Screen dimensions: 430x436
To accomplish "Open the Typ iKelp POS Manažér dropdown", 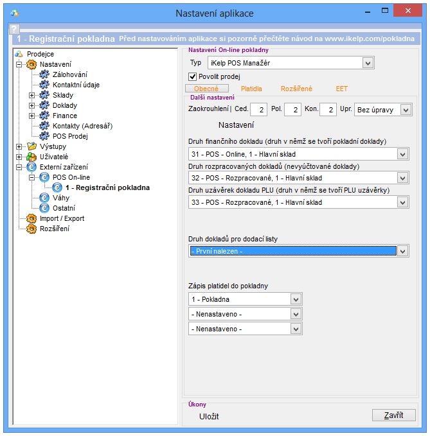I will coord(368,63).
